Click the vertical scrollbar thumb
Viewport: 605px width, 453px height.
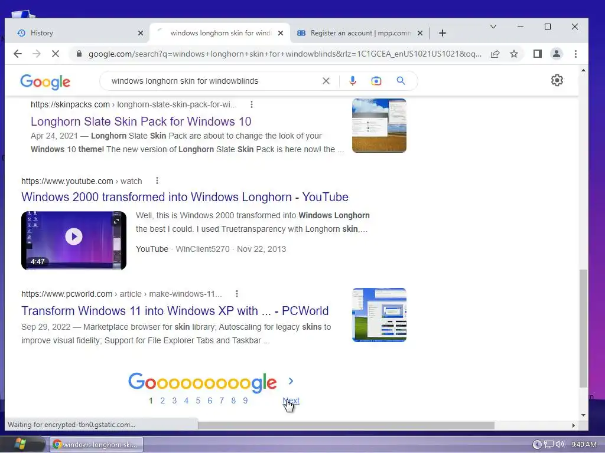583,328
